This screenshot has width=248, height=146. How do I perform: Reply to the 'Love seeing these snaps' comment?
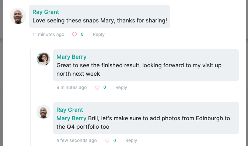98,35
